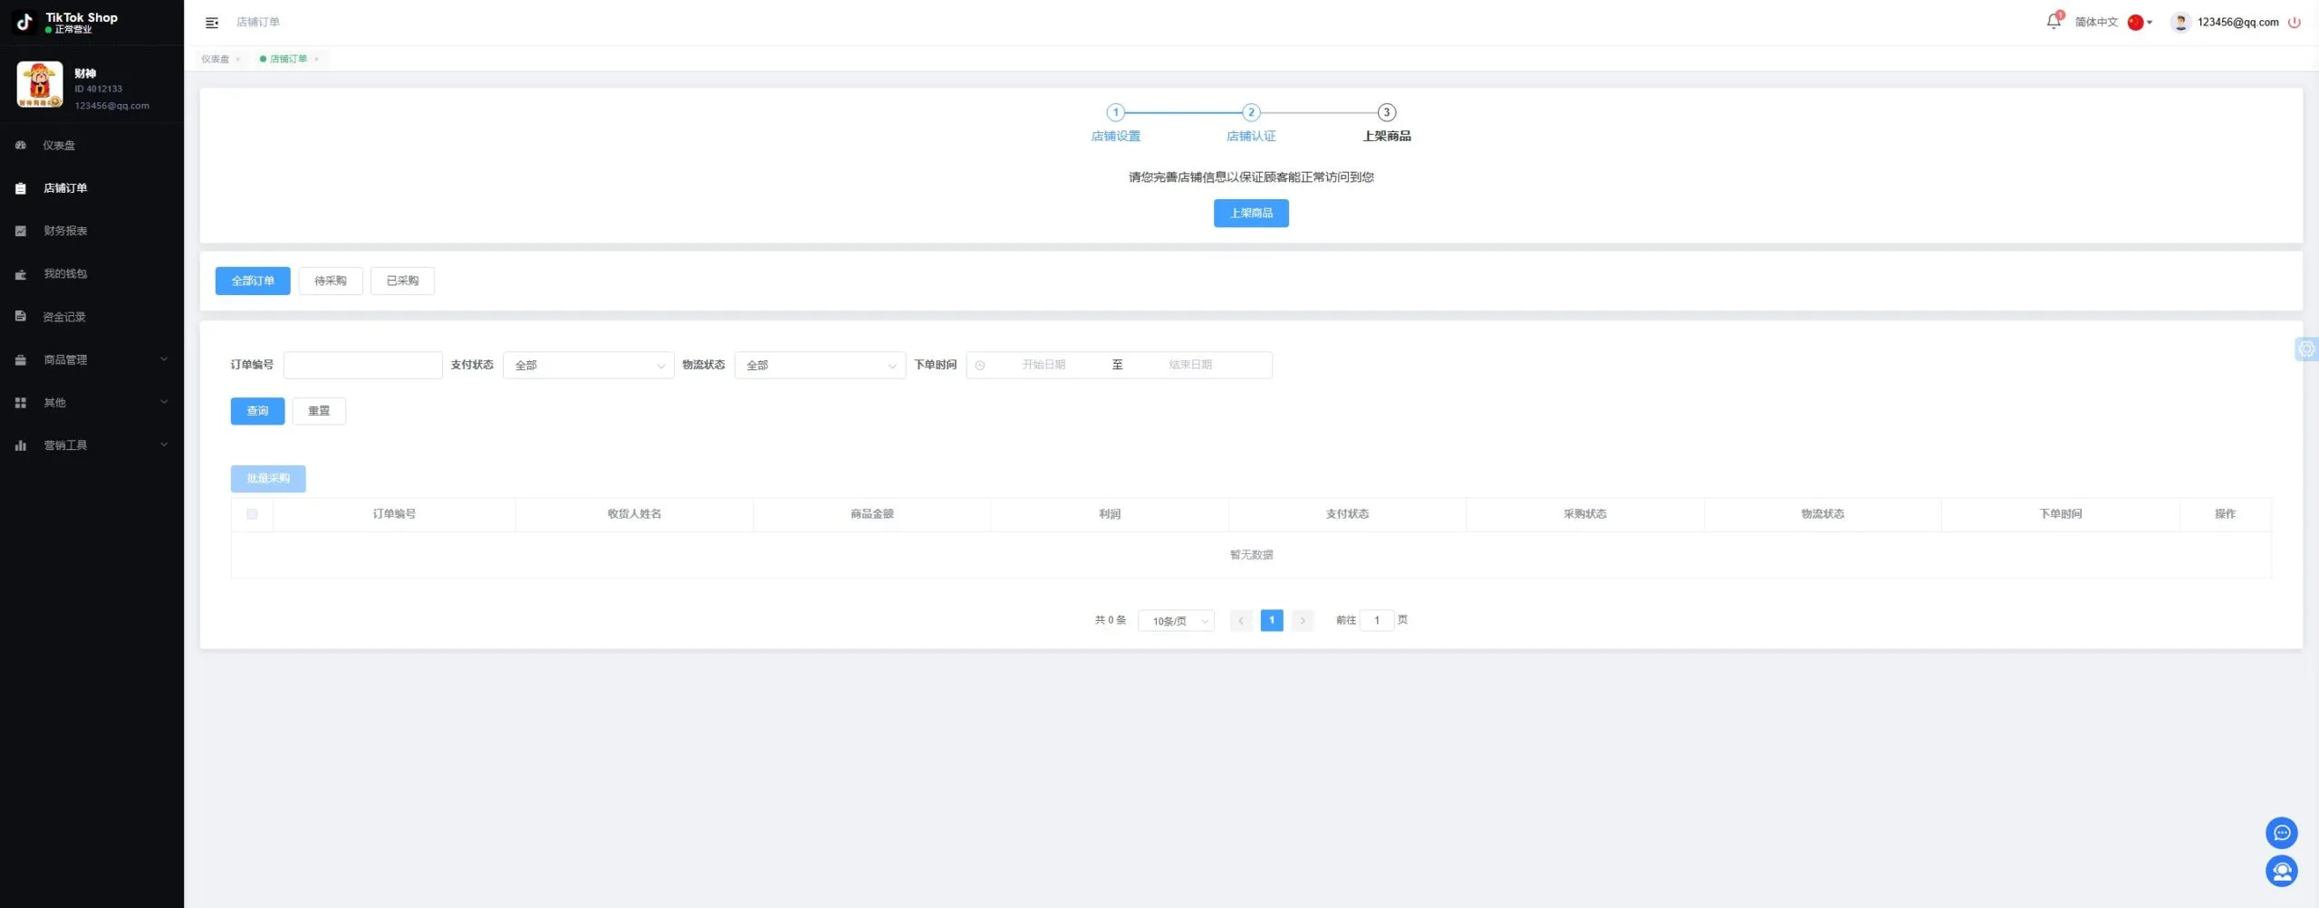The width and height of the screenshot is (2319, 908).
Task: Click the previous page arrow
Action: click(x=1241, y=620)
